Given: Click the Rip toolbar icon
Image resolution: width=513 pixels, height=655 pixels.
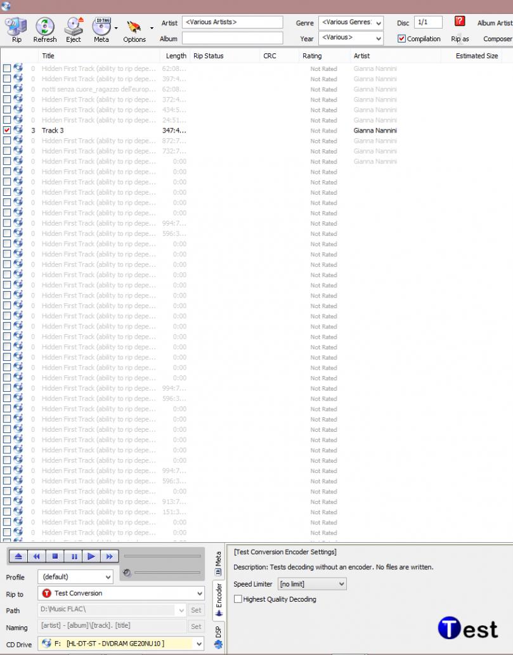Looking at the screenshot, I should 16,29.
